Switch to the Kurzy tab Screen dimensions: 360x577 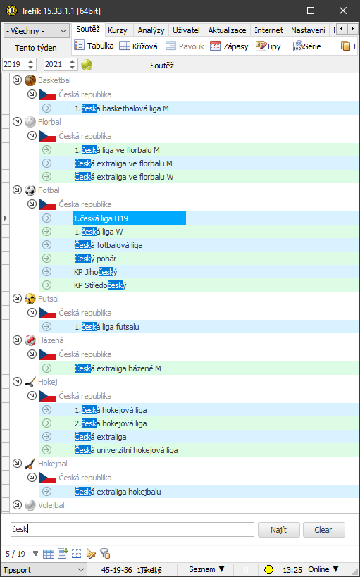118,30
